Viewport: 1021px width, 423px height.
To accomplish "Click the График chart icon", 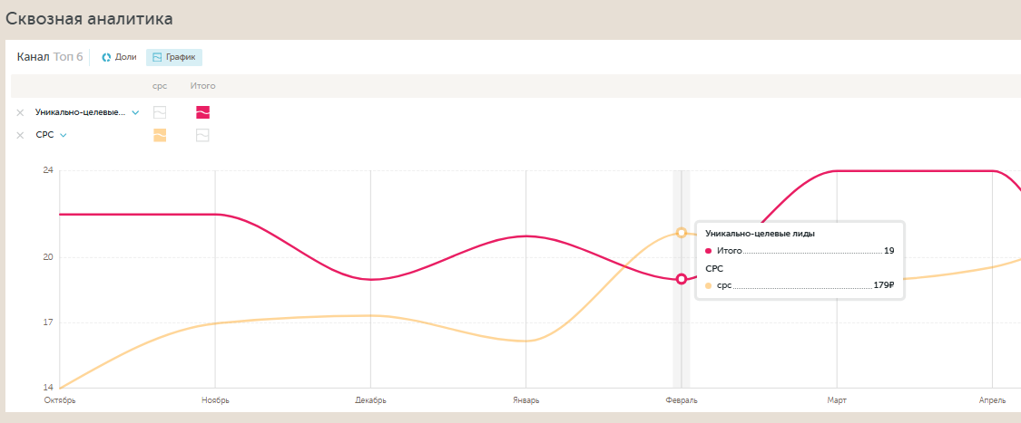I will [156, 57].
